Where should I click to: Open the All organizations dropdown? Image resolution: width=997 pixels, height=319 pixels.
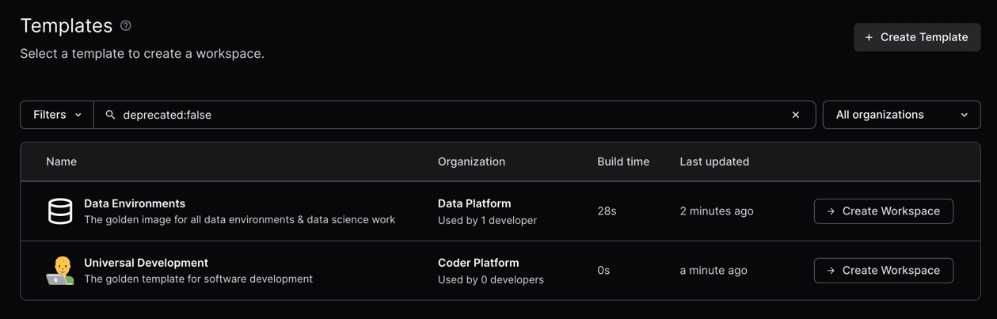[901, 115]
